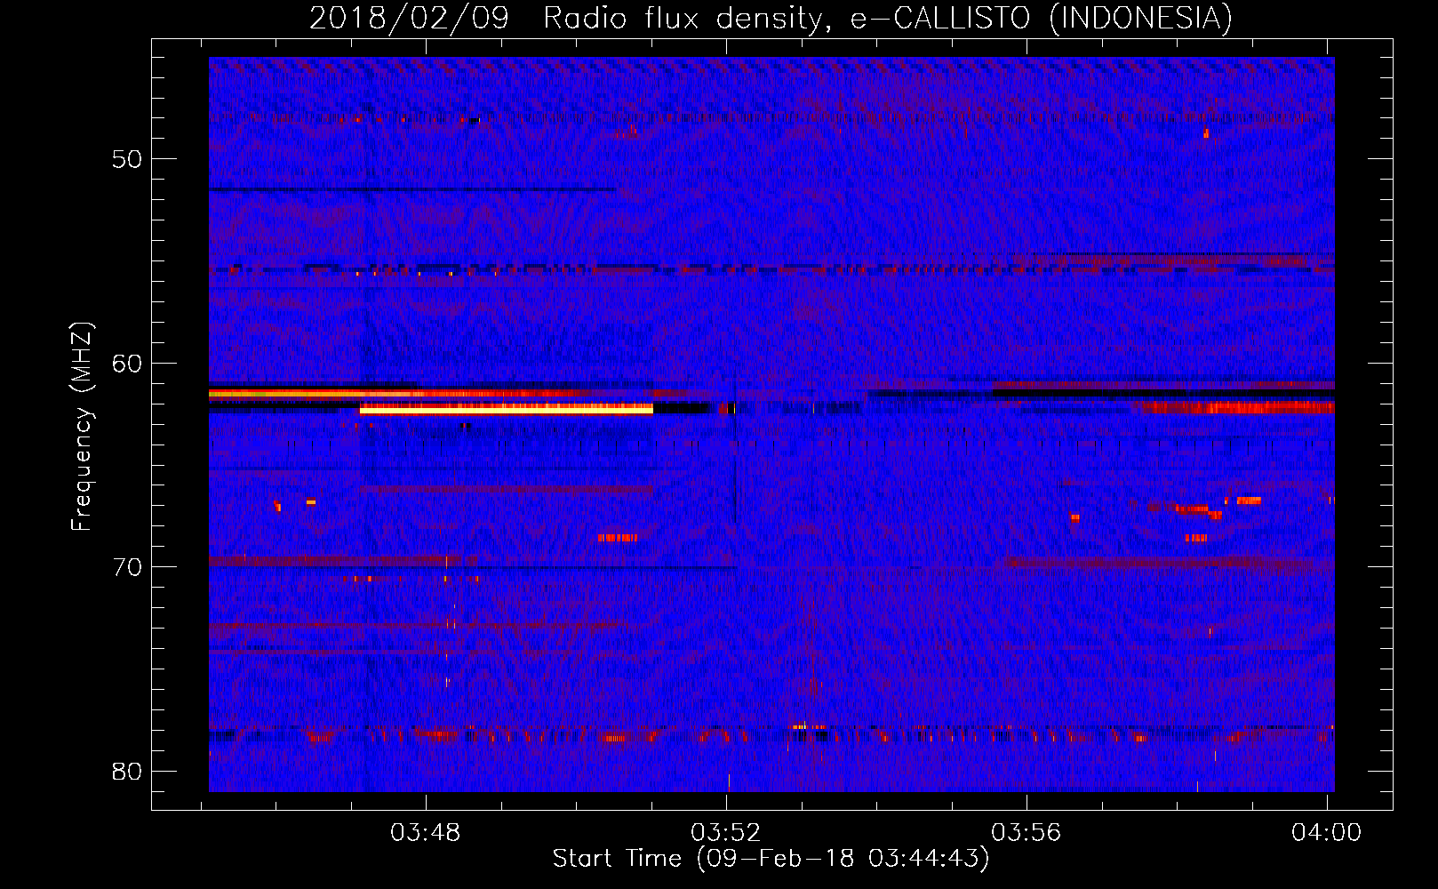This screenshot has width=1438, height=889.
Task: Select the 03:52 time tick label
Action: [x=726, y=832]
